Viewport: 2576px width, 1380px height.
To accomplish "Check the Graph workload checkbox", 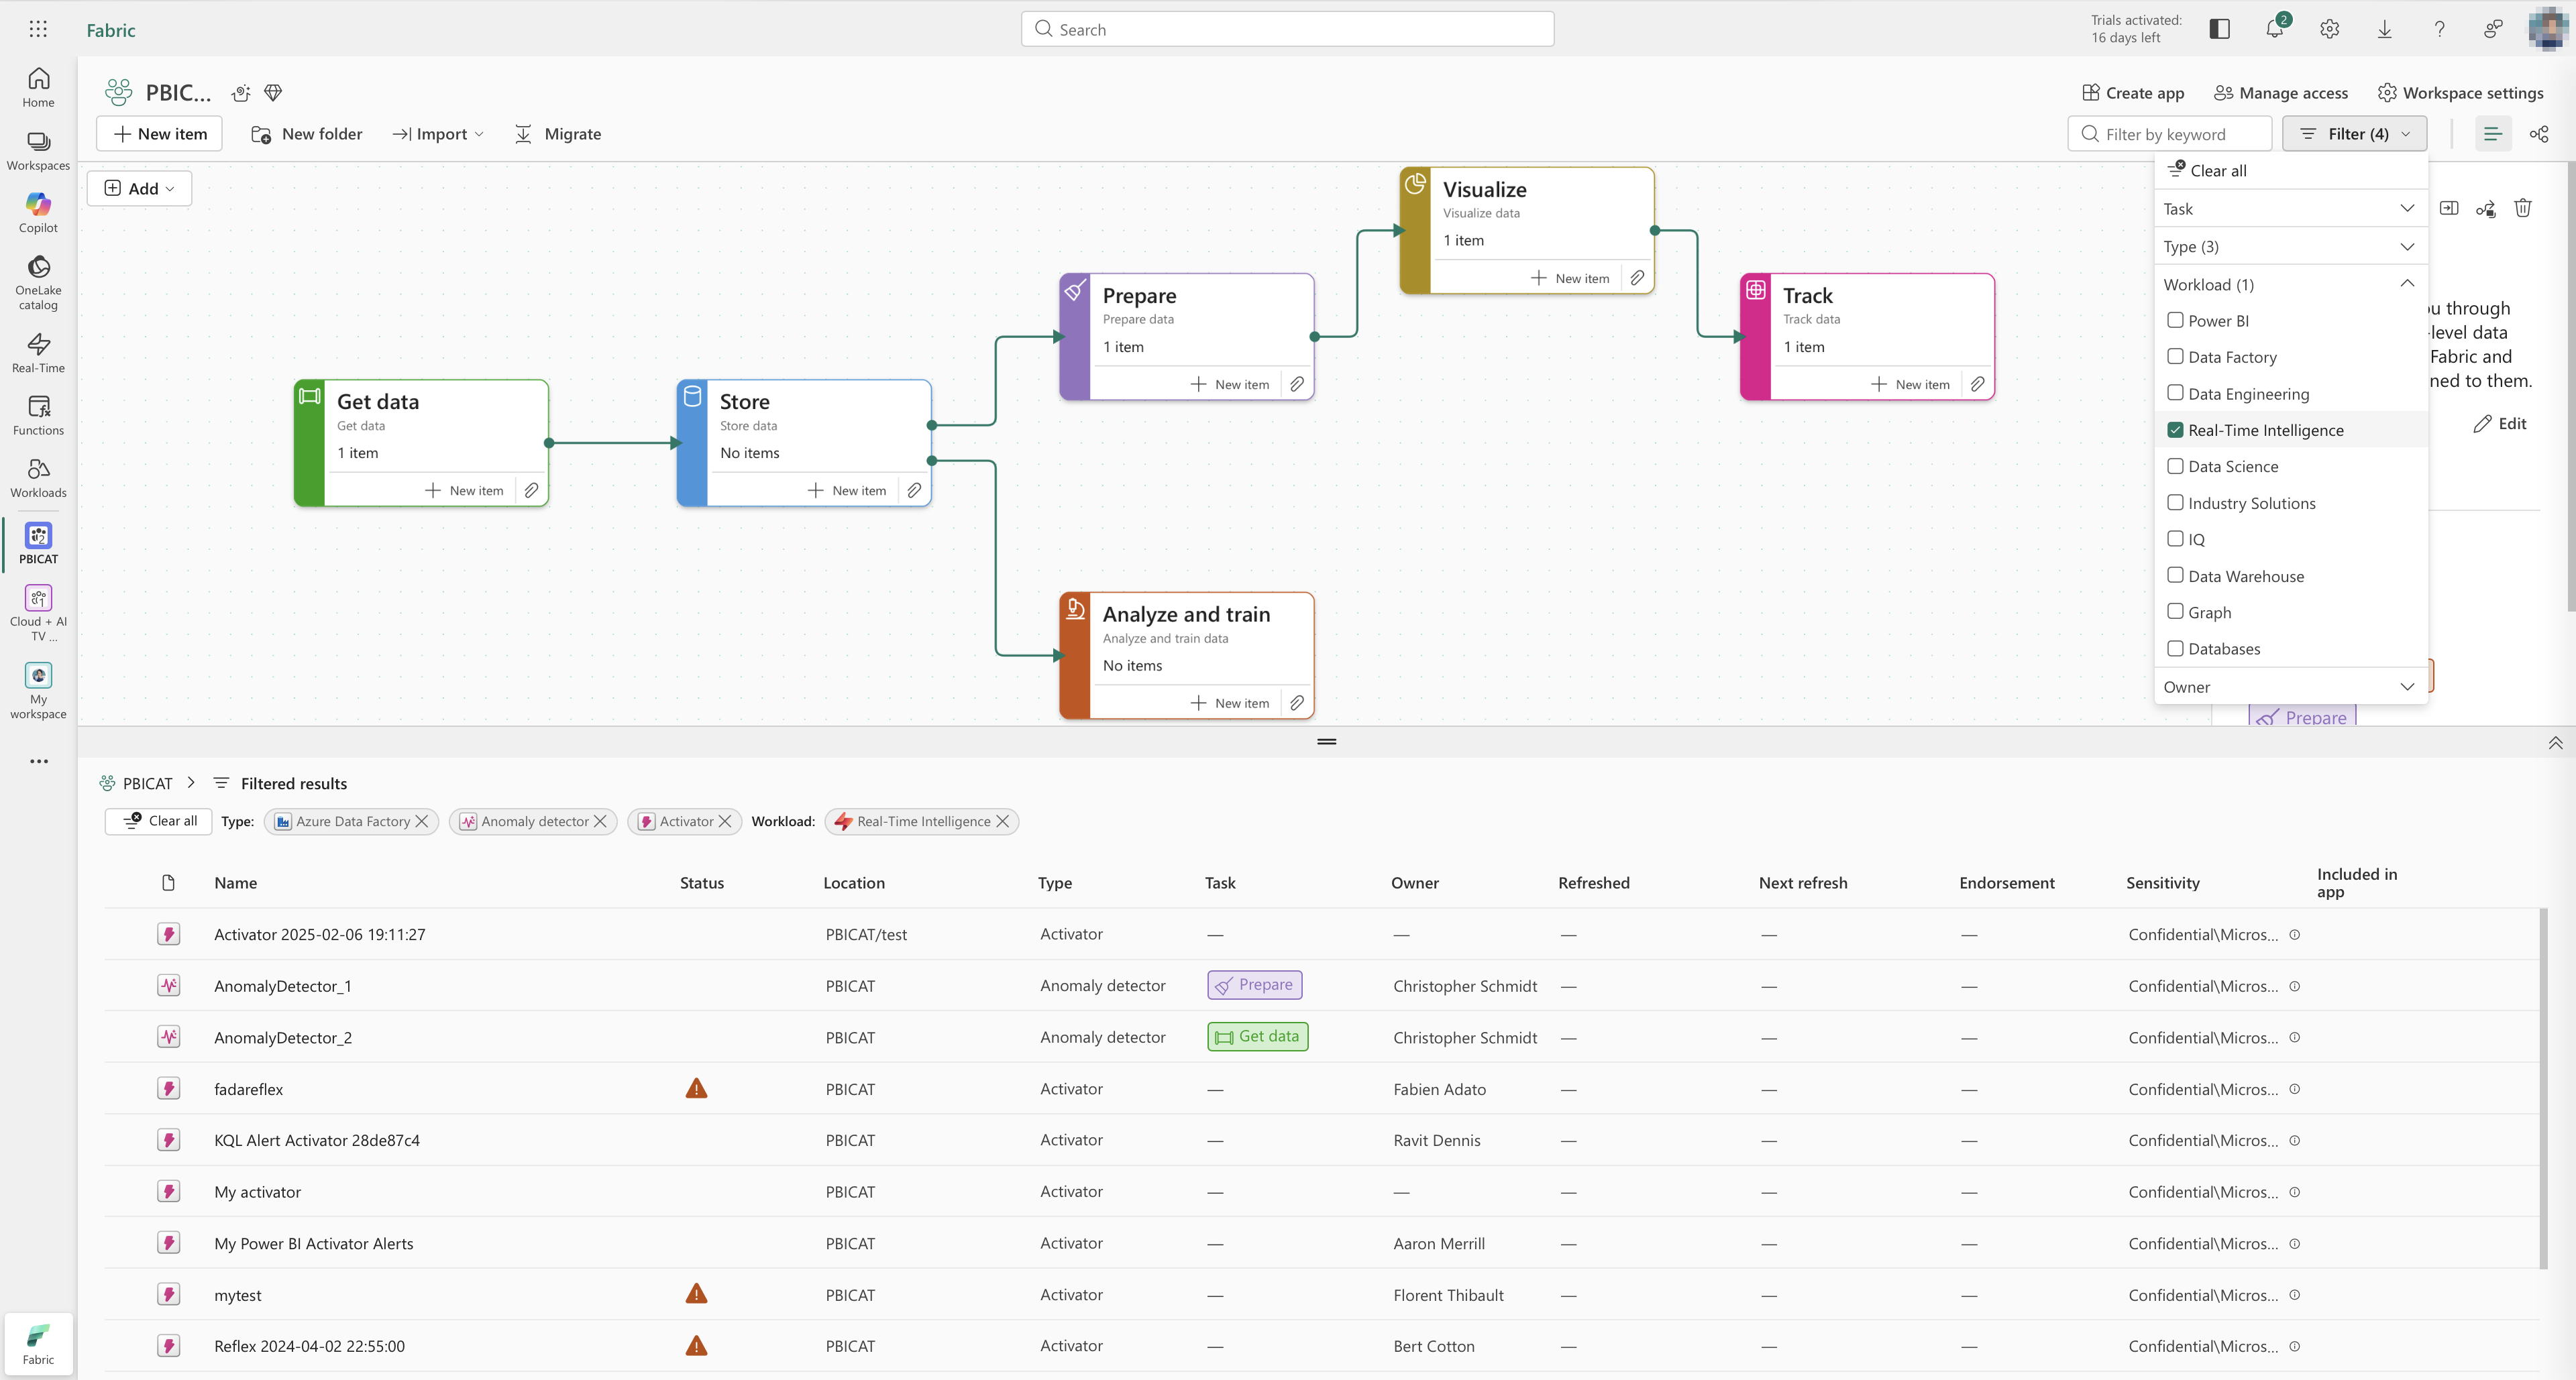I will [2175, 612].
